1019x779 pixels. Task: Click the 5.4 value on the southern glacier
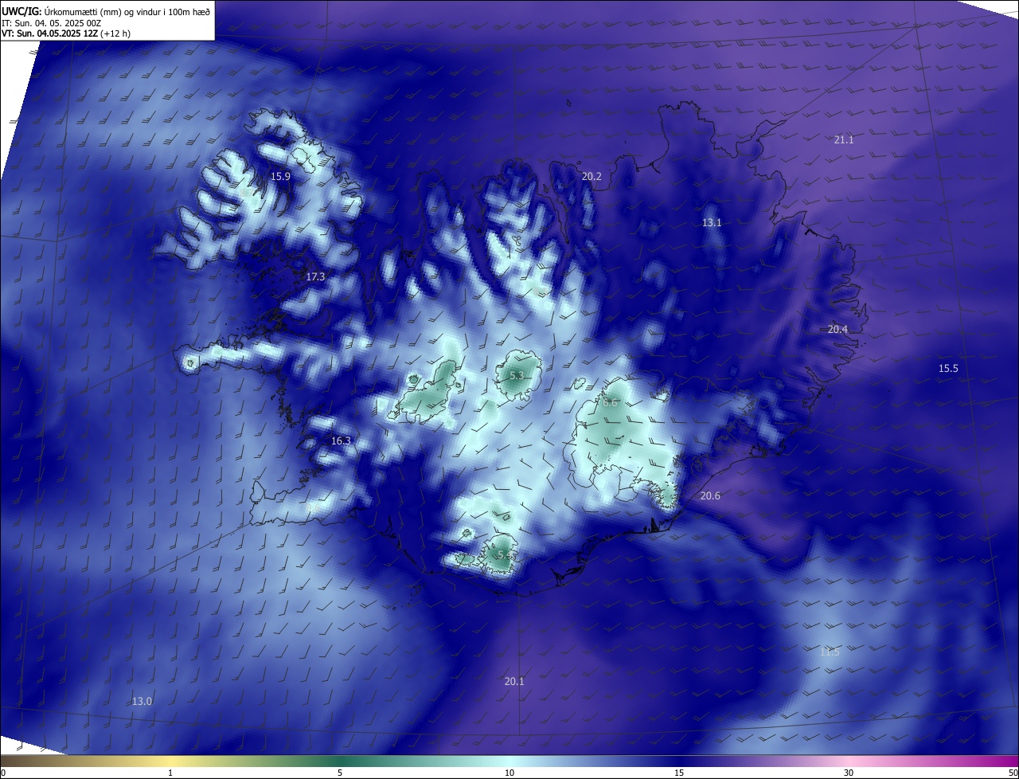click(505, 554)
